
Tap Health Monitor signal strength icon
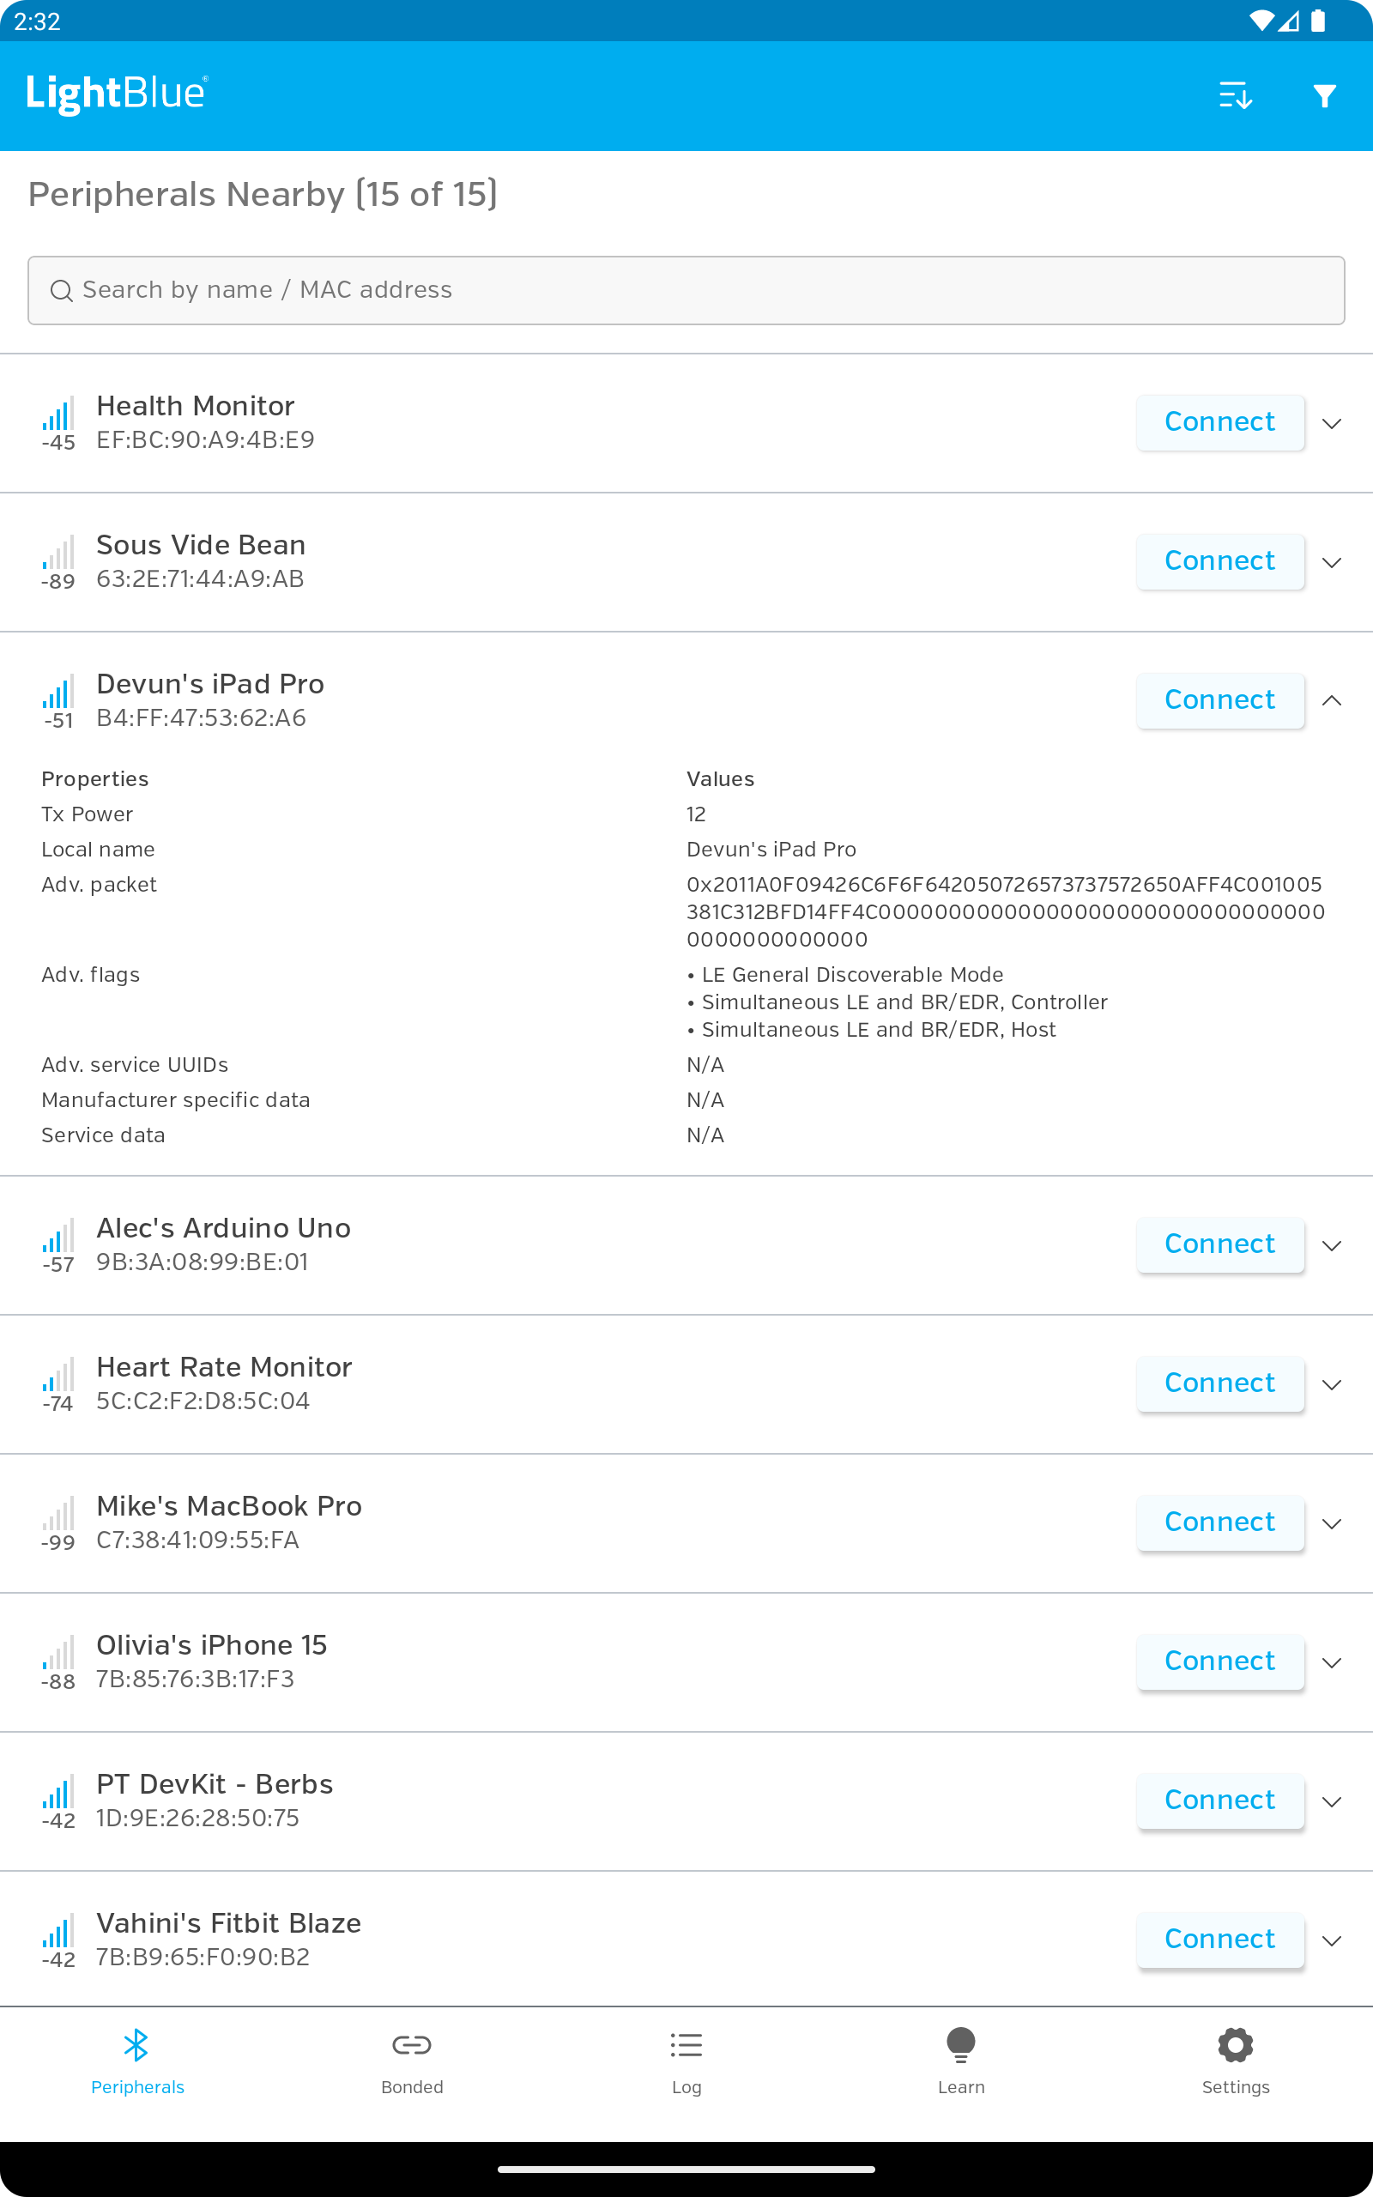coord(58,414)
